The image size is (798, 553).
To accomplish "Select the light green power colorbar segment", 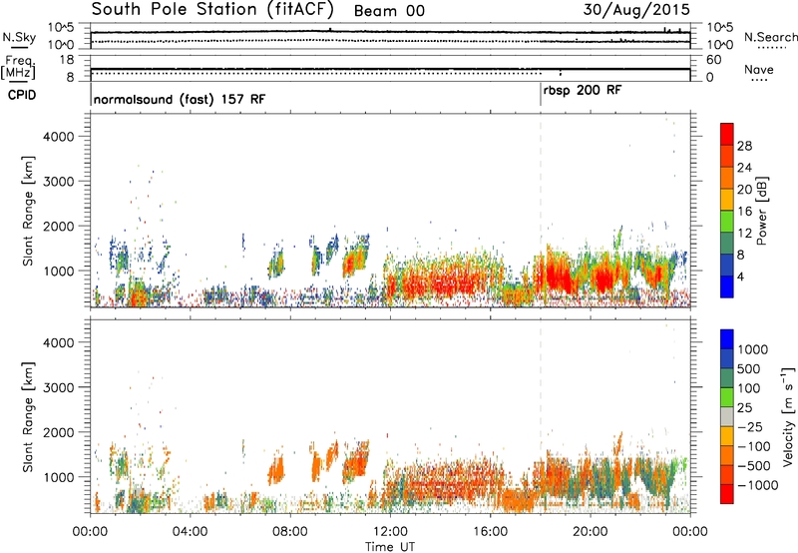I will 727,221.
